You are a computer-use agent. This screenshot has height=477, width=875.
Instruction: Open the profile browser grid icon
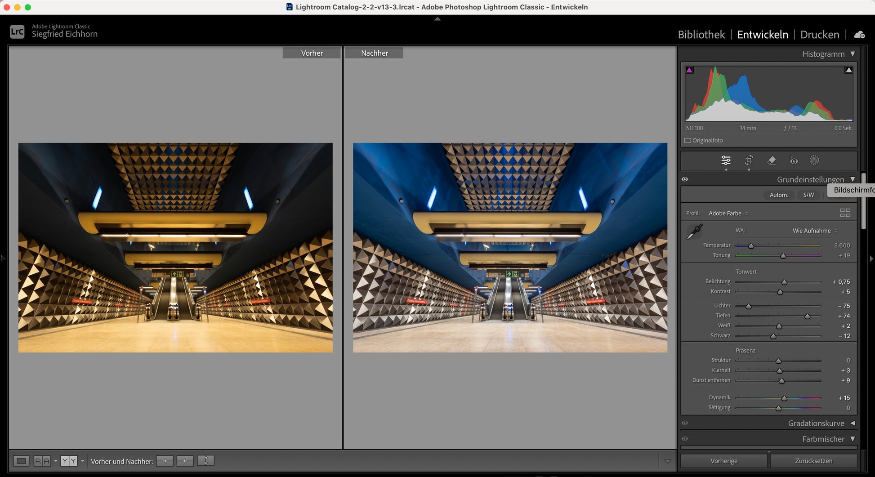pos(845,213)
